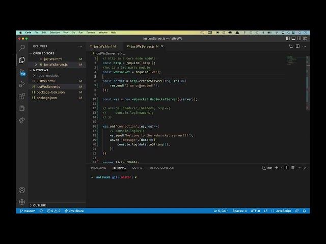This screenshot has height=244, width=326.
Task: Open the Terminal menu in menu bar
Action: tap(91, 33)
